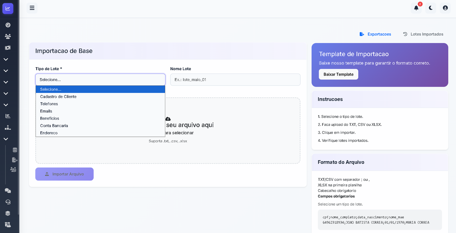
Task: Open notifications bell with 2 badge
Action: click(416, 8)
